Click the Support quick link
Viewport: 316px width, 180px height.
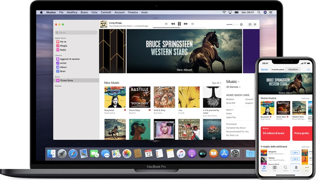[249, 103]
